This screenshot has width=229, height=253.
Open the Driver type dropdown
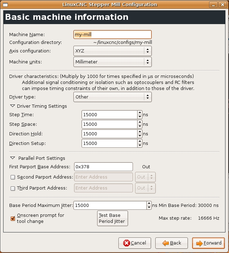[x=112, y=97]
